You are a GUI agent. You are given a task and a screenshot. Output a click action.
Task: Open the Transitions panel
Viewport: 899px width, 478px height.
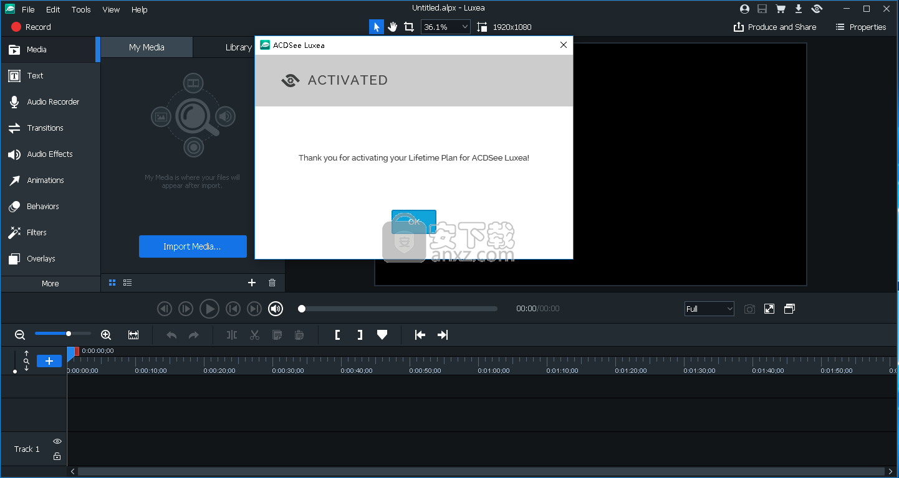point(50,128)
